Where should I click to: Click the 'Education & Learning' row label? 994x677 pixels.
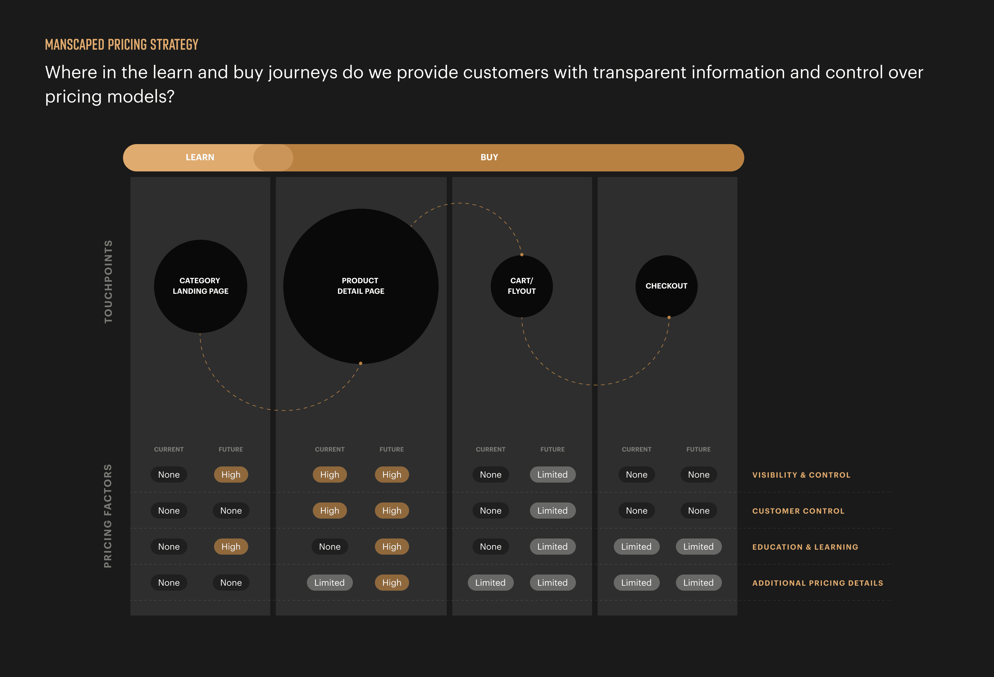[x=805, y=547]
